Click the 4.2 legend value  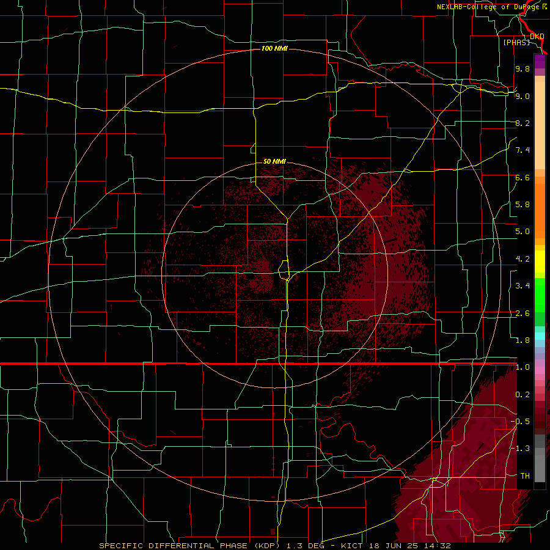point(522,259)
